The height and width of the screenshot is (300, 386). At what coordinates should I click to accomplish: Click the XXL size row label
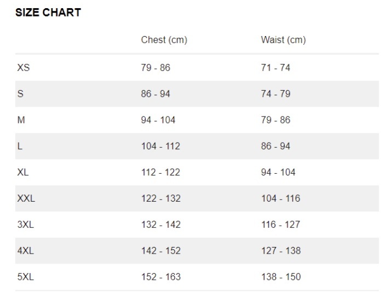(26, 198)
